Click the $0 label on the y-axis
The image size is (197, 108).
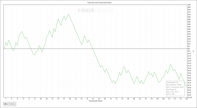click(x=189, y=49)
